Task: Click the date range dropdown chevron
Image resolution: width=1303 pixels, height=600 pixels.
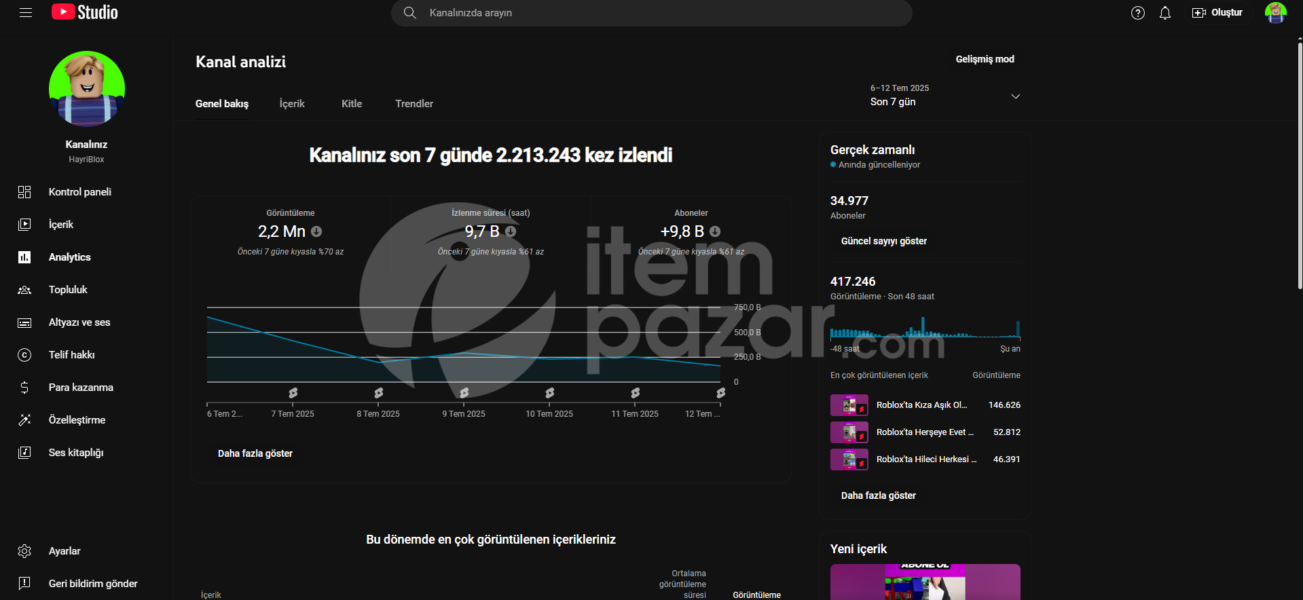Action: [x=1016, y=96]
